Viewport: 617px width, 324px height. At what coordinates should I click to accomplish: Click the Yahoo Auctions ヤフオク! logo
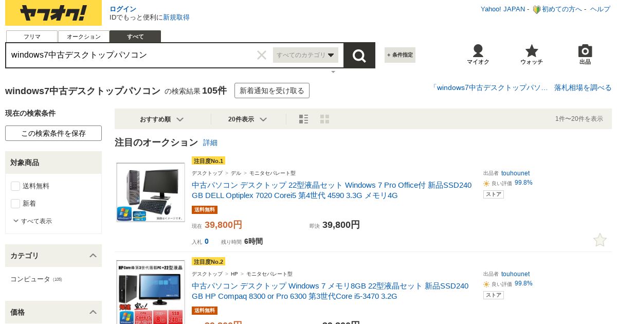click(x=53, y=13)
